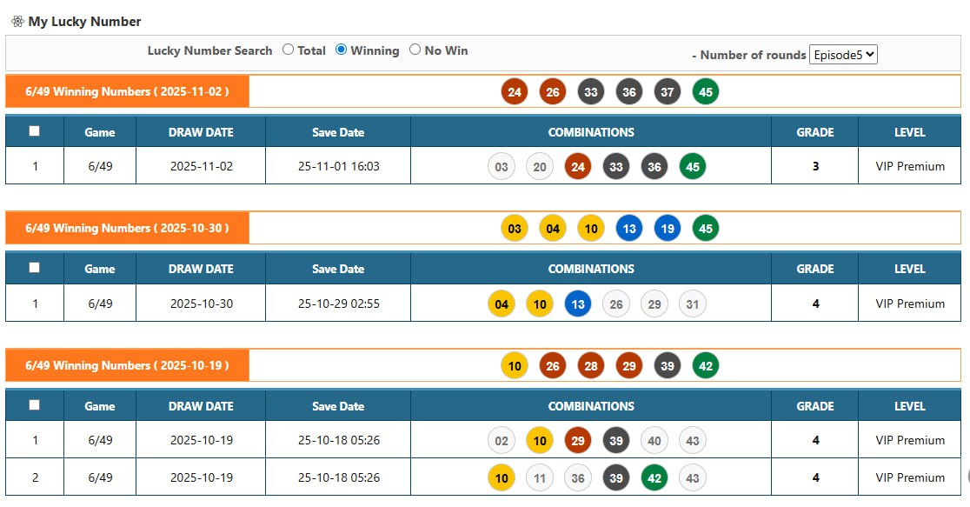This screenshot has height=507, width=970.
Task: Tick the select-all checkbox in 2025-10-30 table header
Action: point(34,268)
